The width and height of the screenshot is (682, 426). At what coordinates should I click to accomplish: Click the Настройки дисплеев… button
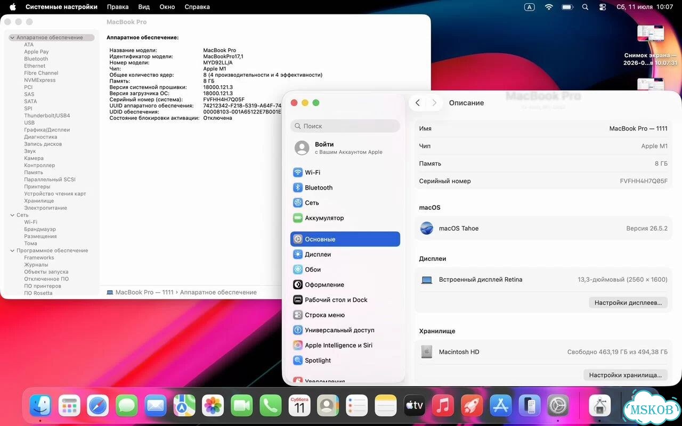pos(628,302)
